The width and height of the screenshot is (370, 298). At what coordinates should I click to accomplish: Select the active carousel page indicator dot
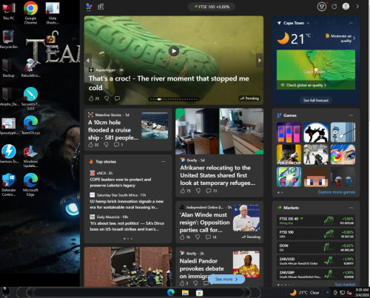coord(160,99)
